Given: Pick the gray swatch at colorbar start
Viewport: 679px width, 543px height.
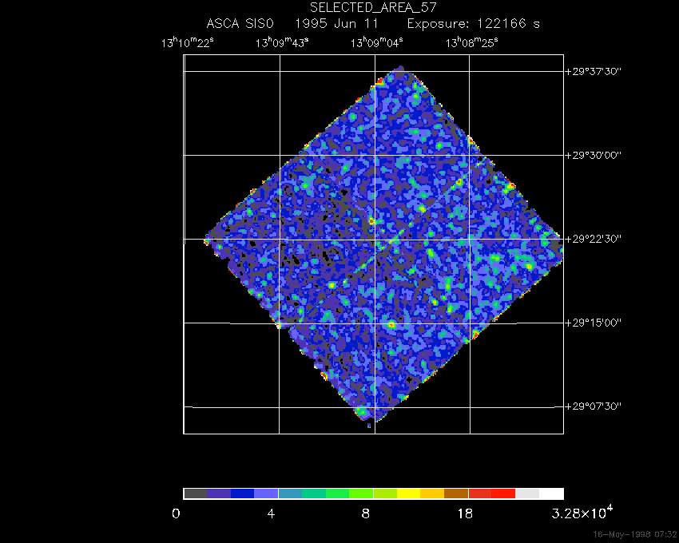Looking at the screenshot, I should point(195,493).
